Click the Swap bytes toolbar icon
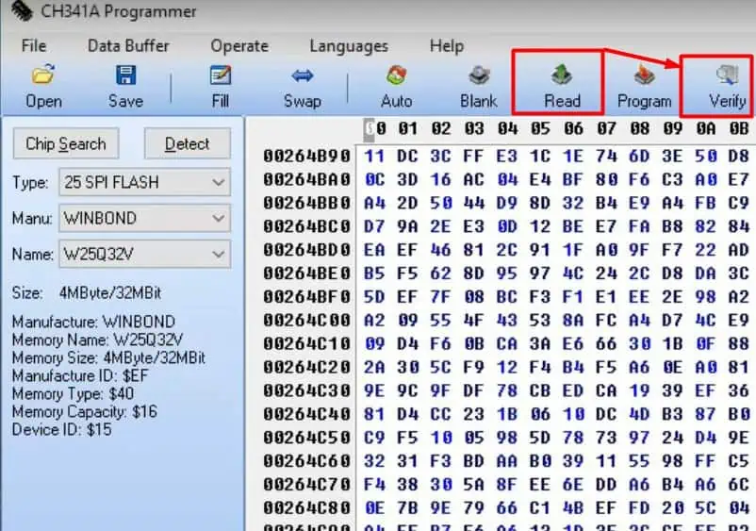This screenshot has height=531, width=756. click(303, 75)
